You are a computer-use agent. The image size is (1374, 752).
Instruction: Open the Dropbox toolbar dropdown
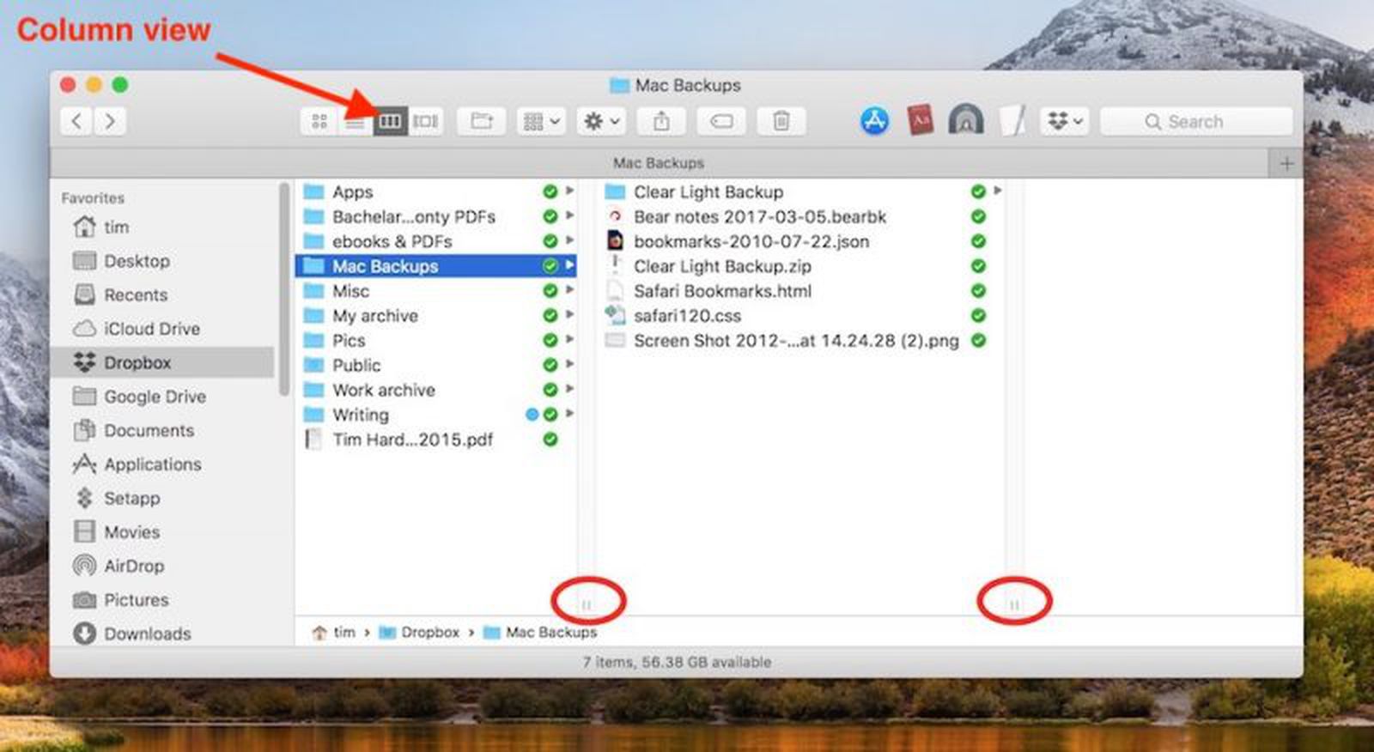1064,122
